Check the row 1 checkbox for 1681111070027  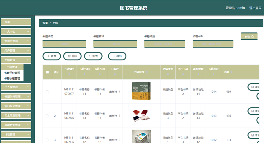click(47, 92)
